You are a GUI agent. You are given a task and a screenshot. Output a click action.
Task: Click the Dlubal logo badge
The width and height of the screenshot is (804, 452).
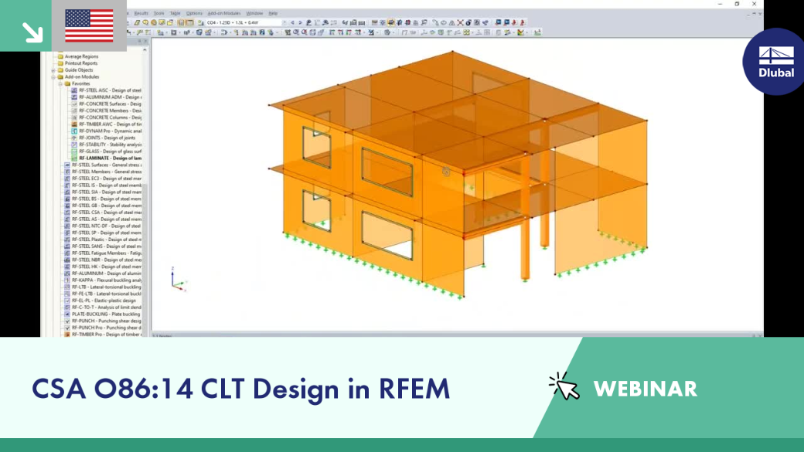point(775,62)
